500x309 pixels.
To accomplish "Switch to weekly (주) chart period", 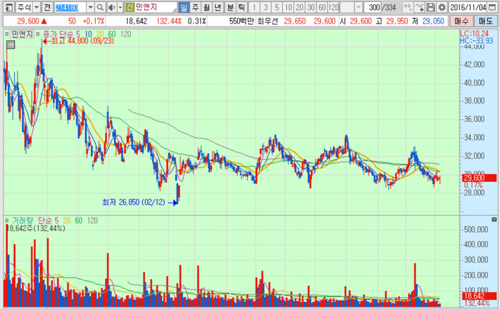I will [195, 7].
